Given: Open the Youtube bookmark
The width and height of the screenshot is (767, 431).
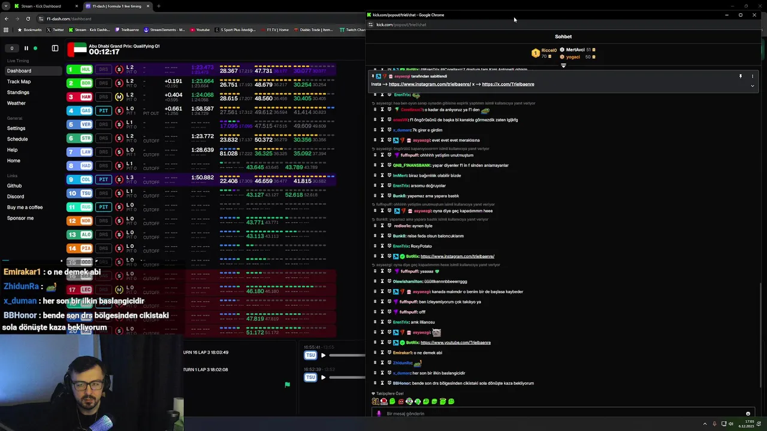Looking at the screenshot, I should pyautogui.click(x=200, y=29).
